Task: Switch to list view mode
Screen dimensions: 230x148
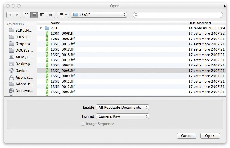Action: pos(34,15)
